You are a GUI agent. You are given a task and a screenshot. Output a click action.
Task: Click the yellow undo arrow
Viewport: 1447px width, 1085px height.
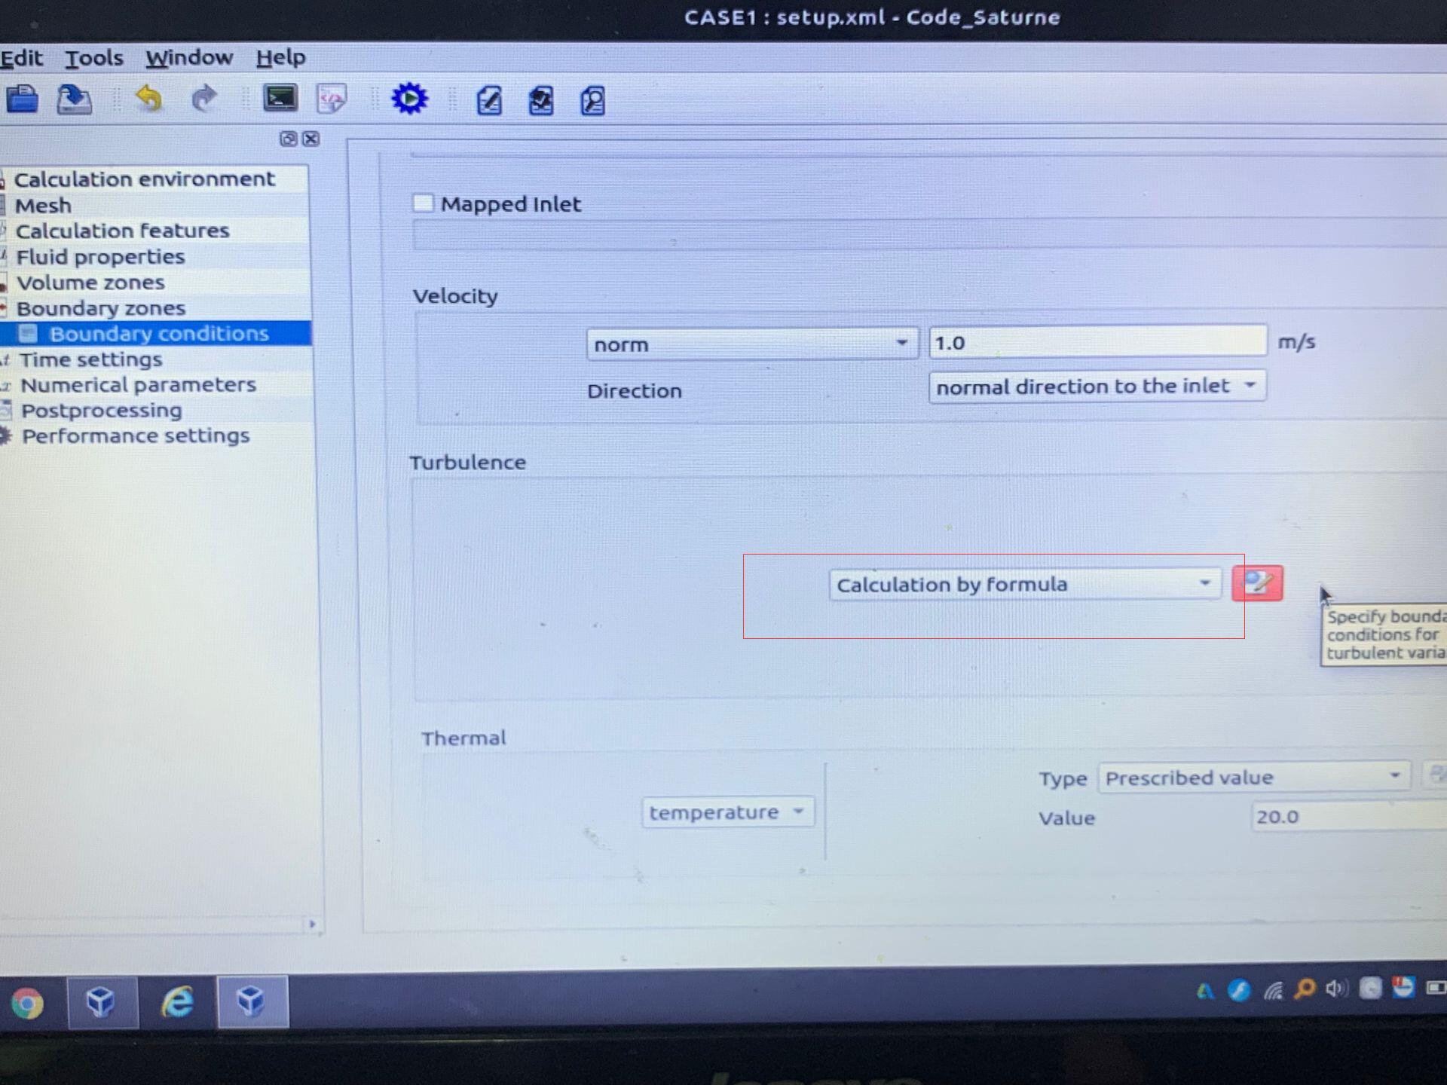pyautogui.click(x=149, y=99)
